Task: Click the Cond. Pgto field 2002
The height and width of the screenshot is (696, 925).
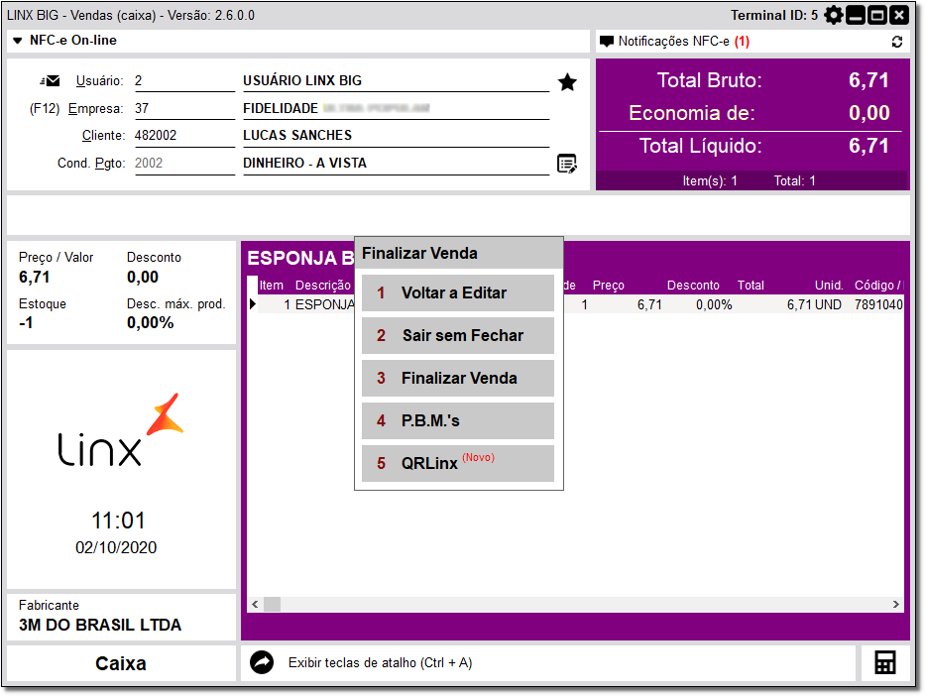Action: point(184,164)
